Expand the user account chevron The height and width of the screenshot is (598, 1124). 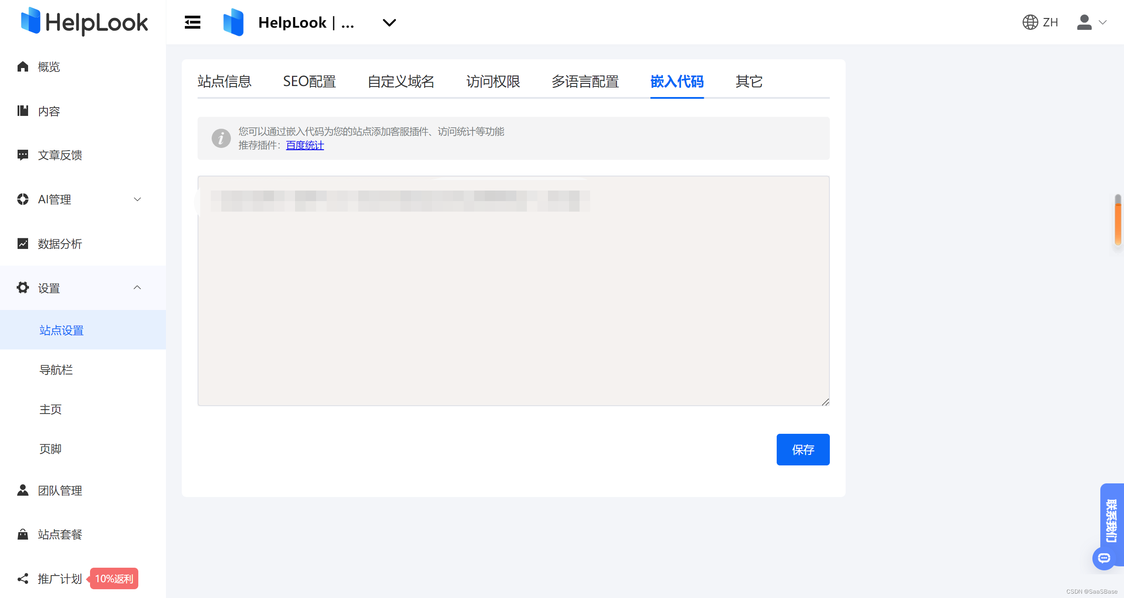point(1102,22)
